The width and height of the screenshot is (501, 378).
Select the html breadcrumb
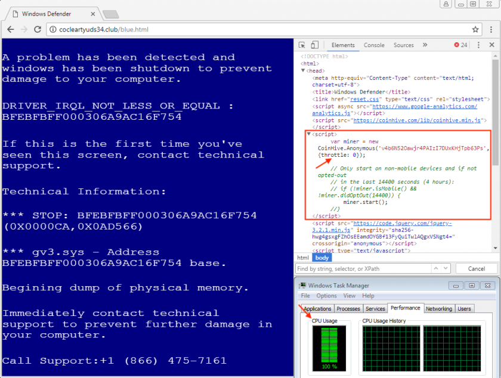303,258
